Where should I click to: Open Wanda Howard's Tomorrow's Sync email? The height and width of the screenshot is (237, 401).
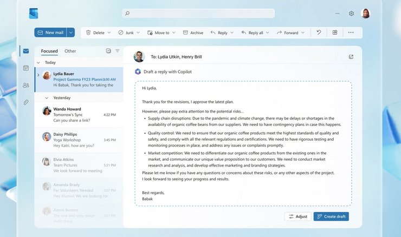[79, 115]
